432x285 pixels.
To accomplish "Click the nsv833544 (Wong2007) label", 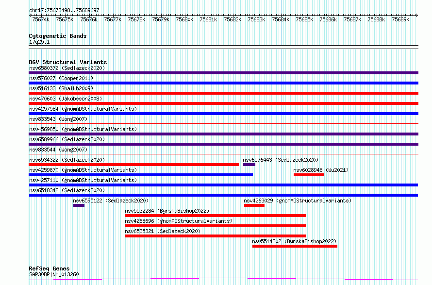I will coord(58,150).
